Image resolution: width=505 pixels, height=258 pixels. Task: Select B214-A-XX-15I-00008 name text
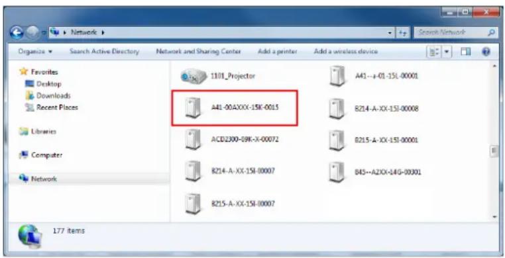(x=386, y=108)
